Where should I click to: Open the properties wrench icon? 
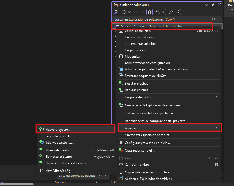pyautogui.click(x=171, y=12)
